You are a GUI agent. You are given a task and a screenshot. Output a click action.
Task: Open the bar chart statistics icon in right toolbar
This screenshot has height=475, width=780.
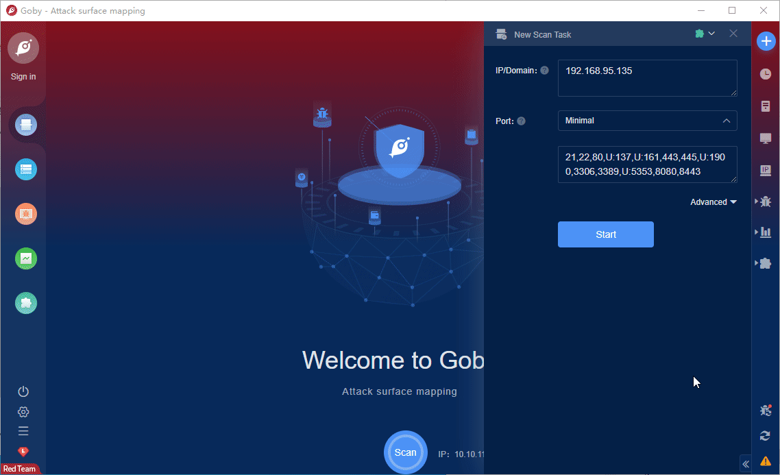pos(766,232)
